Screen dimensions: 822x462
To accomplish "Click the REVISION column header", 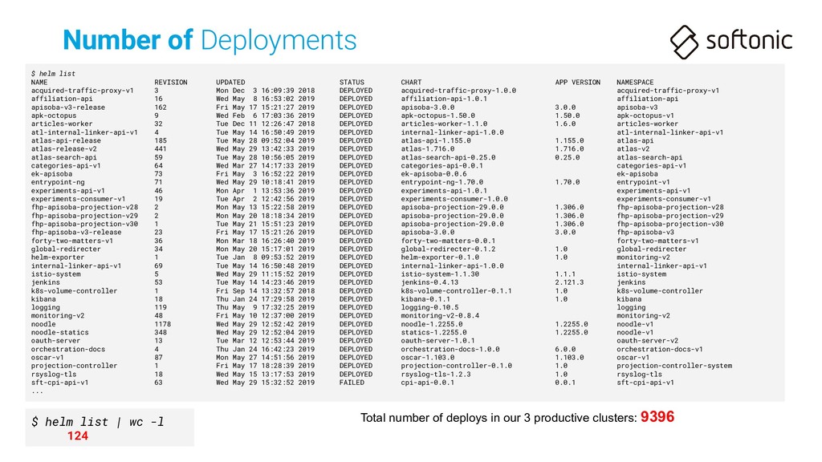I will coord(171,83).
